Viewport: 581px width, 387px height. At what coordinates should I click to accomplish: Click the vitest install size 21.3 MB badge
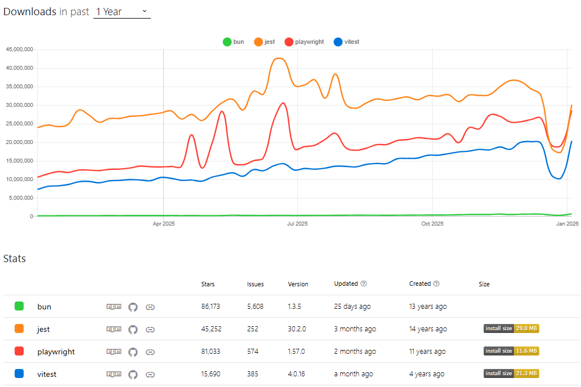(511, 373)
